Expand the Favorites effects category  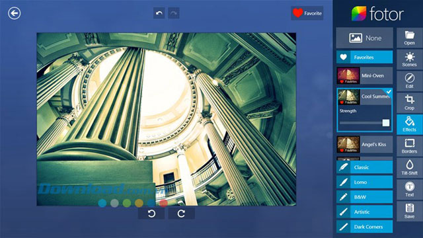pyautogui.click(x=364, y=58)
